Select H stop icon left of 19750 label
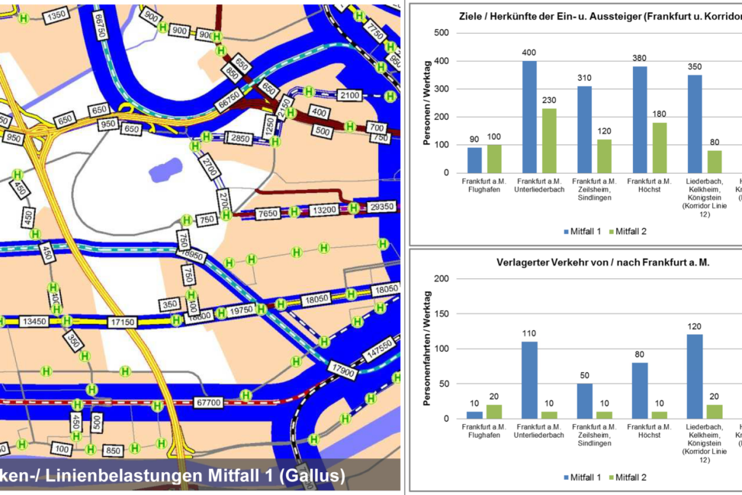This screenshot has height=495, width=742. coord(221,313)
